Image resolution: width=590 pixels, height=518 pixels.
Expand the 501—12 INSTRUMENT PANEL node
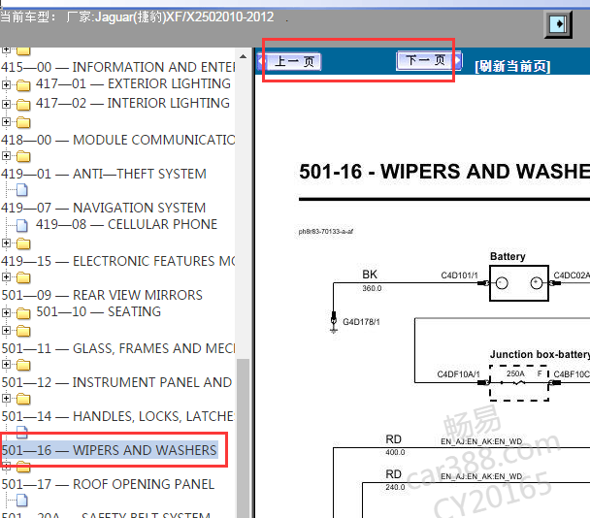click(6, 364)
